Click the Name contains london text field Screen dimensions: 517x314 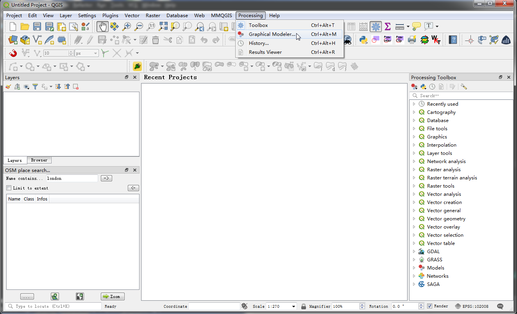coord(72,178)
